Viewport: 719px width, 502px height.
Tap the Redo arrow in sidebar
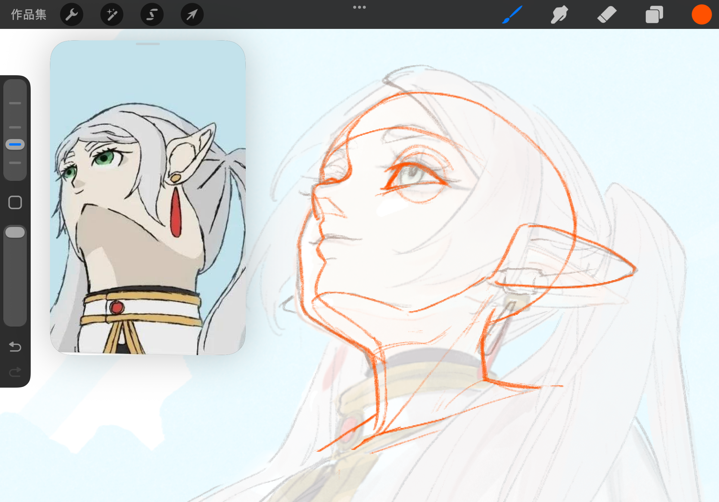(x=15, y=372)
